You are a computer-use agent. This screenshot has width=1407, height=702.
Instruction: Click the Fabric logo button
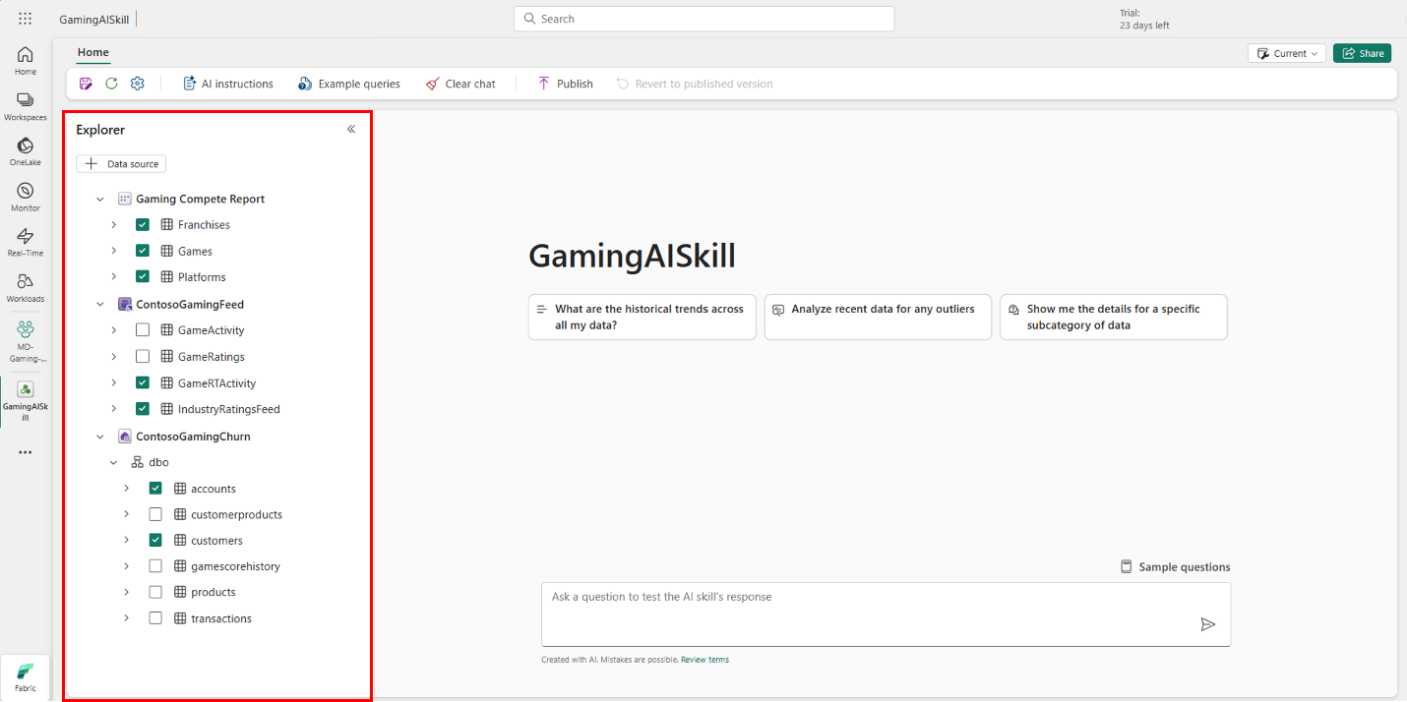(x=26, y=677)
